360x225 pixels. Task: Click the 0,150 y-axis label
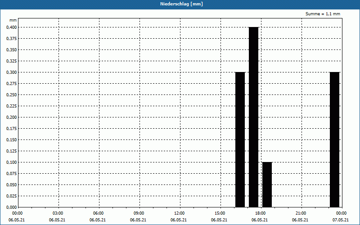click(x=12, y=140)
